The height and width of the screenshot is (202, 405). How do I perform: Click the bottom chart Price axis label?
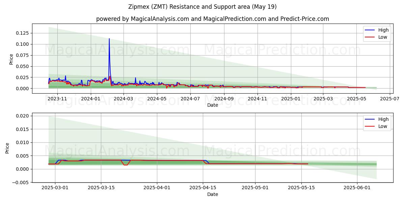(x=7, y=148)
